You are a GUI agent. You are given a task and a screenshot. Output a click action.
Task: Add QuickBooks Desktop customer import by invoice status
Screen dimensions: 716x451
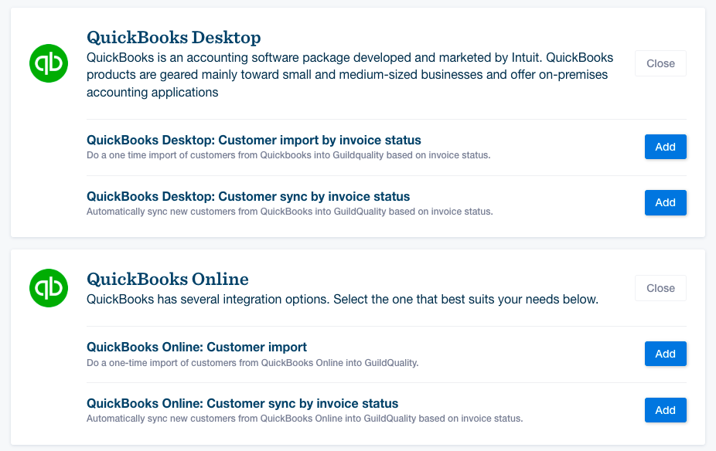tap(665, 147)
